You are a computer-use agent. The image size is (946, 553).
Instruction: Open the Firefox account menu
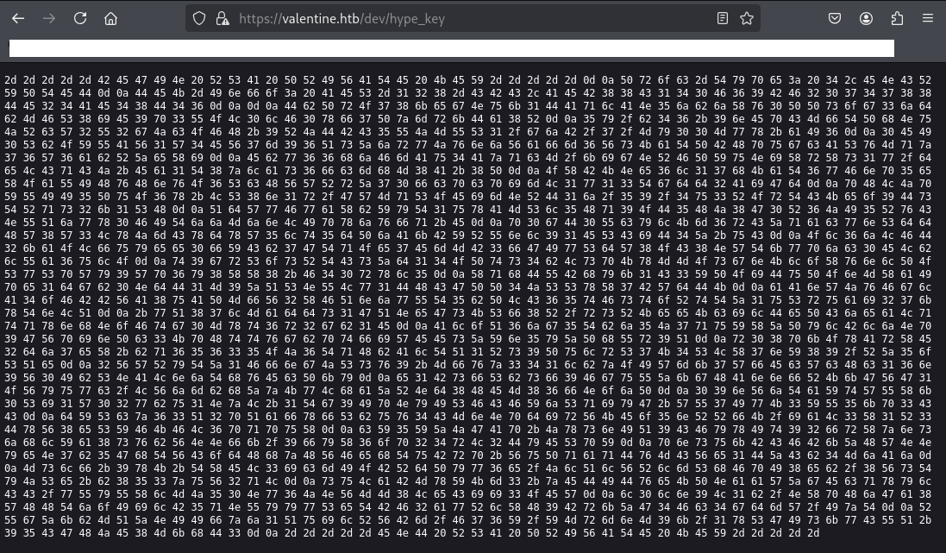coord(866,18)
